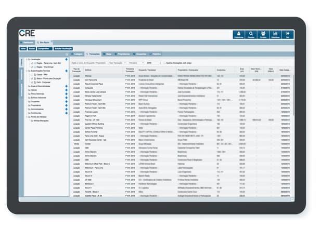Viewport: 320px width, 229px height.
Task: Collapse the Especificações Técnicas tree node
Action: coord(27,71)
